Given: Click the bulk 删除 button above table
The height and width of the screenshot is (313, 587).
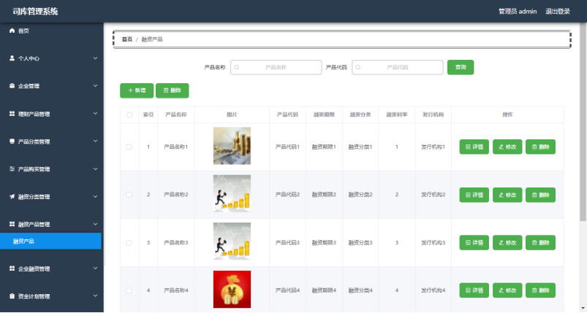Looking at the screenshot, I should point(173,90).
